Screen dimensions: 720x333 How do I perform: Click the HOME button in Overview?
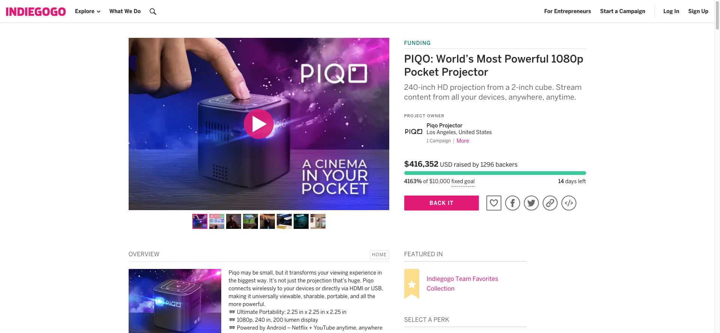pos(379,255)
